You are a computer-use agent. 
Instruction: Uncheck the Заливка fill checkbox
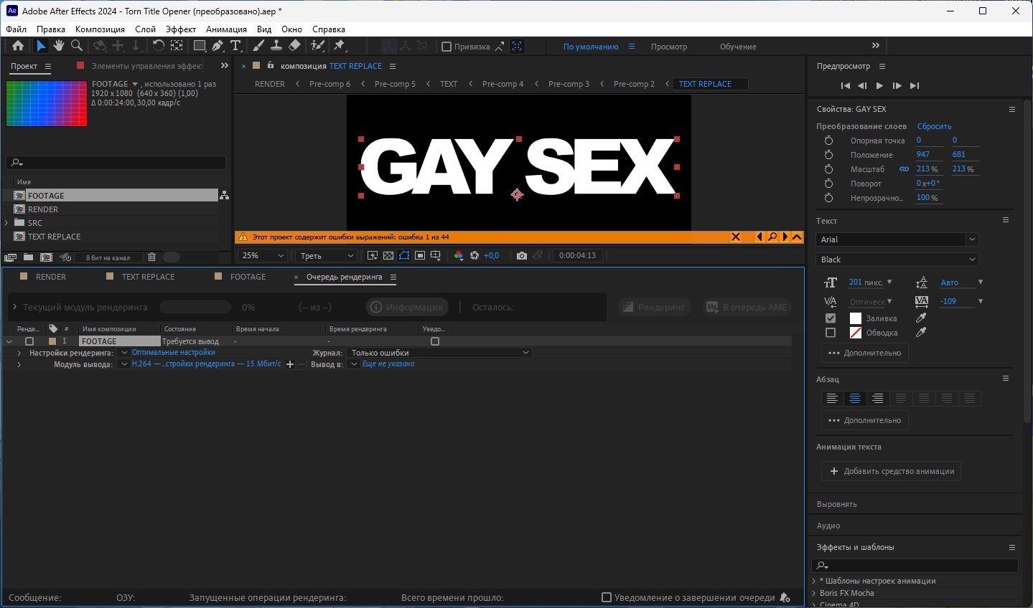click(831, 318)
